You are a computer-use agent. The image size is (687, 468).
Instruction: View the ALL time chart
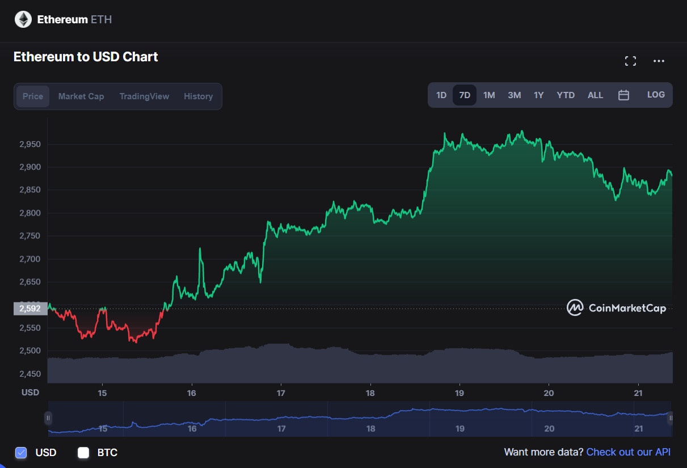point(595,95)
